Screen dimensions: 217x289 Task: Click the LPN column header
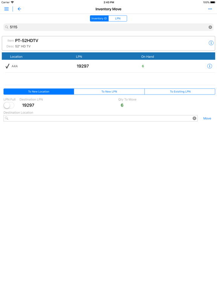point(79,56)
